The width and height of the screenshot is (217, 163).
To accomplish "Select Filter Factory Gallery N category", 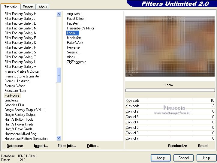I will [20, 33].
